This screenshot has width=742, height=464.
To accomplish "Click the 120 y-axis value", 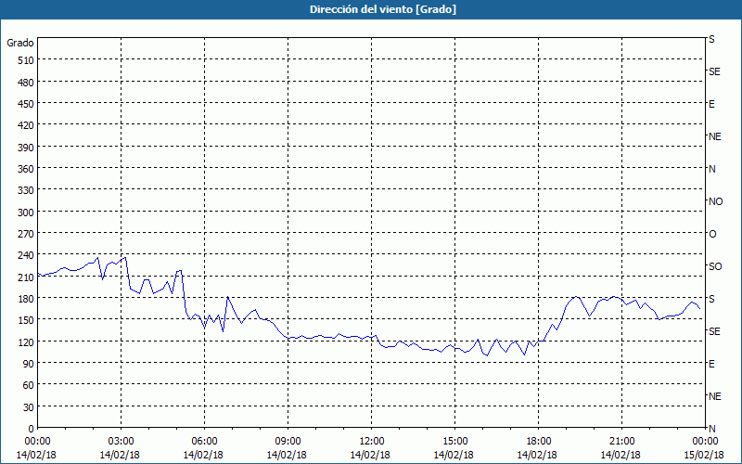I will 27,342.
